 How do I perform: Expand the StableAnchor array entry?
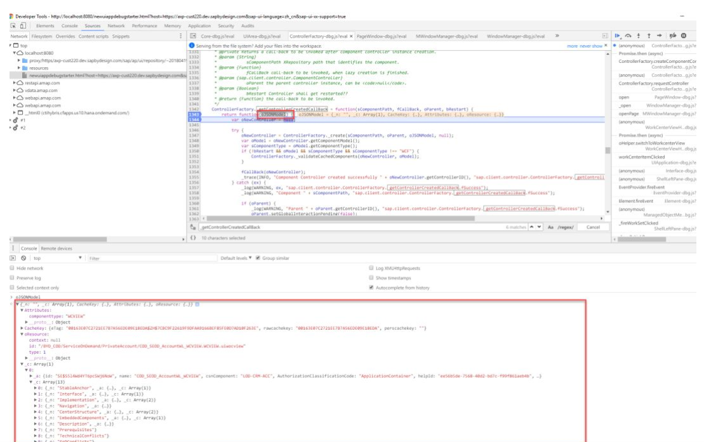coord(36,387)
